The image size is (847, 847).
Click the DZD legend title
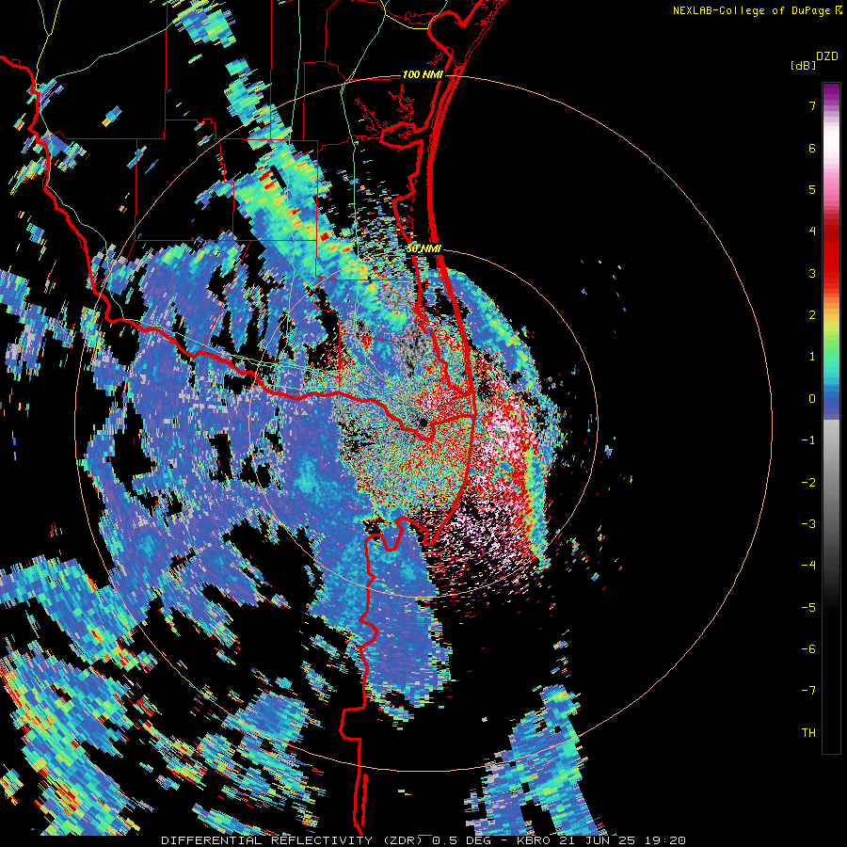826,56
